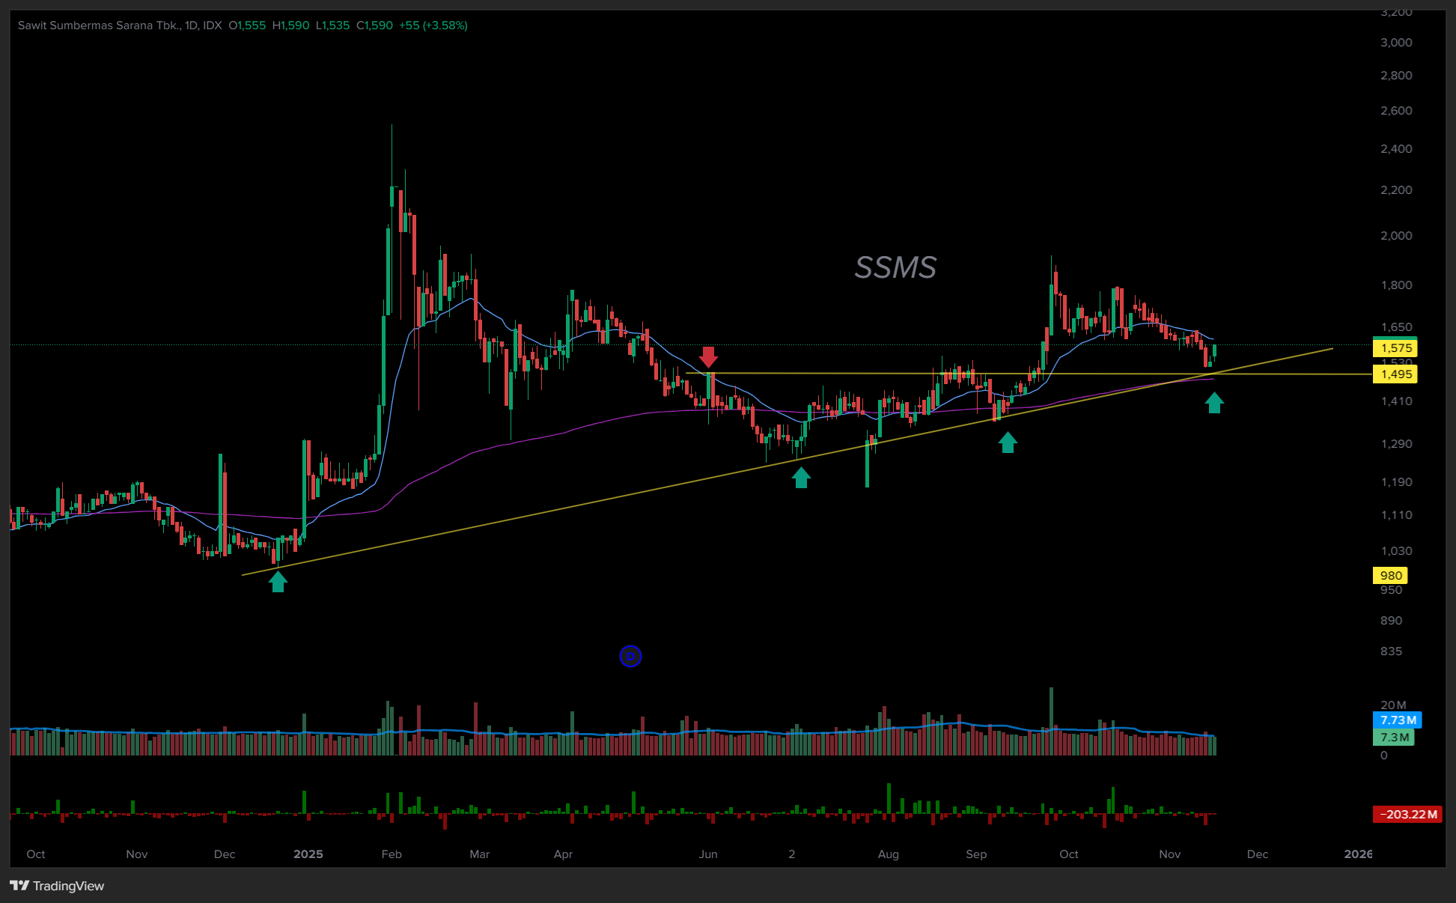
Task: Click the red −203.22M indicator label
Action: (x=1407, y=815)
